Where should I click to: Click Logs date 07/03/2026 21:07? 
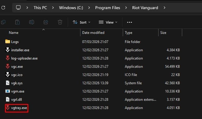click(95, 42)
